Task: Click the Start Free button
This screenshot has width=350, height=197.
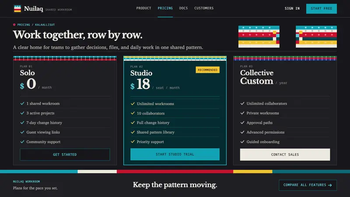Action: pyautogui.click(x=322, y=8)
